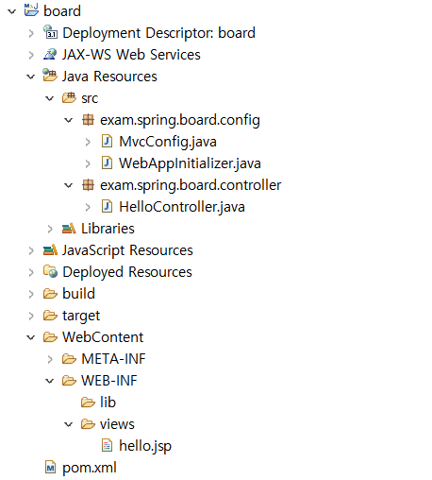Click the WEB-INF folder icon
This screenshot has height=480, width=432.
tap(69, 381)
